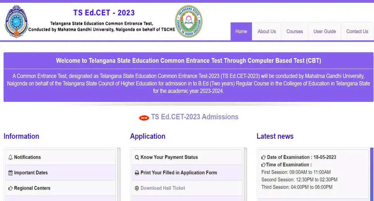
Task: Click the Information section heading
Action: tap(21, 136)
